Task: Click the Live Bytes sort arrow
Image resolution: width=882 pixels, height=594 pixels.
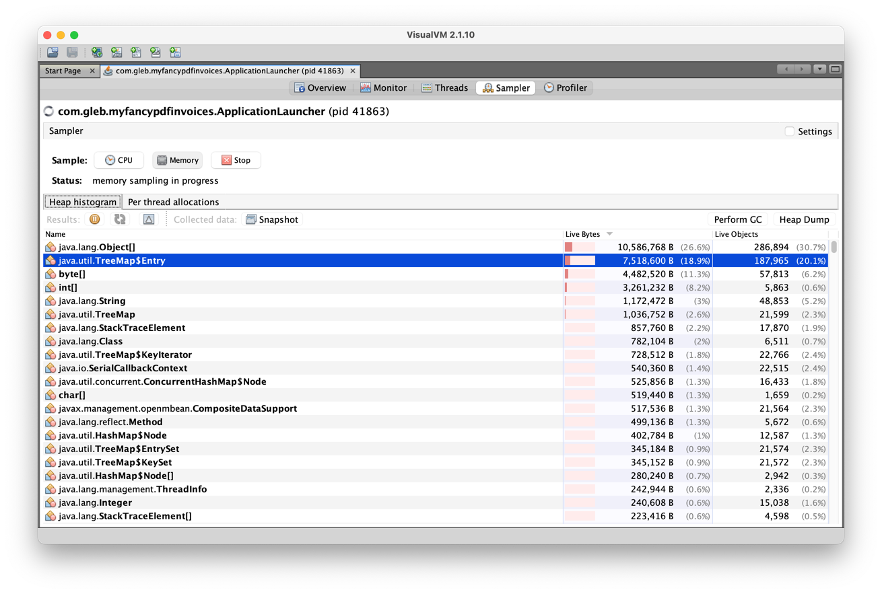Action: [609, 234]
